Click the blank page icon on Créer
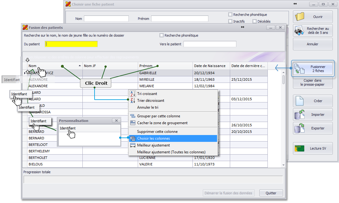The height and width of the screenshot is (203, 339). pyautogui.click(x=299, y=101)
